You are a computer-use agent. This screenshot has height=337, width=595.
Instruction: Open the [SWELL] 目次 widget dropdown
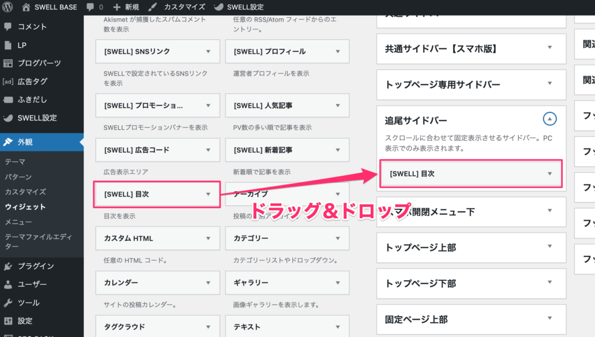(x=208, y=194)
